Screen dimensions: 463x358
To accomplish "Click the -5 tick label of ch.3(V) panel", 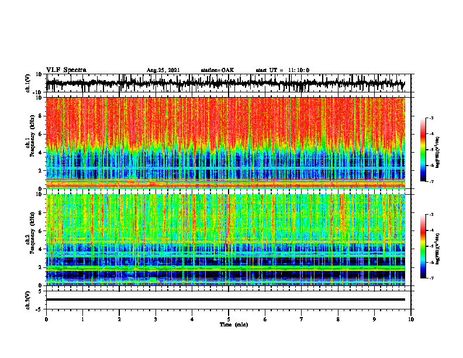I will click(x=40, y=309).
